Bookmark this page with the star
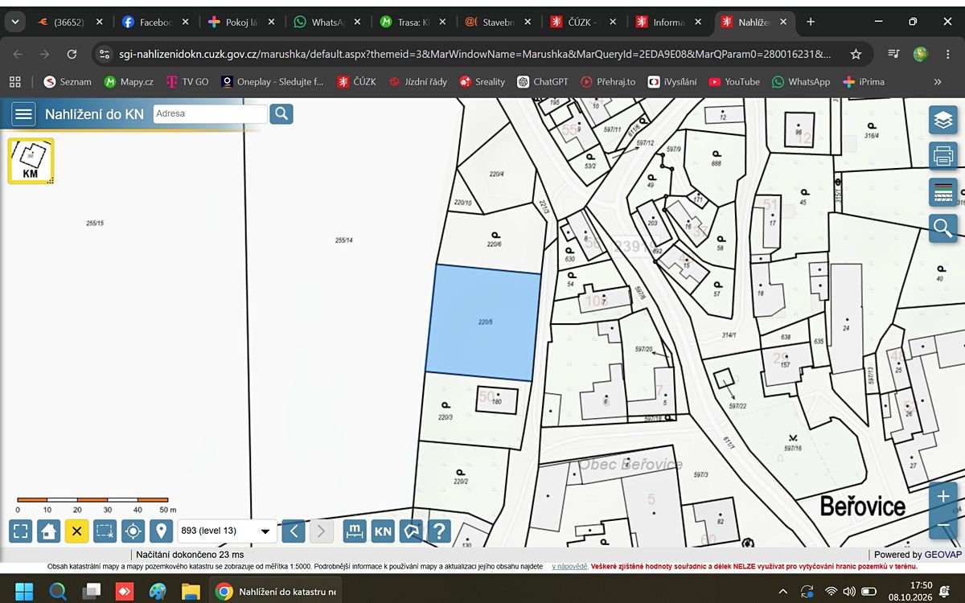This screenshot has width=965, height=603. 856,54
